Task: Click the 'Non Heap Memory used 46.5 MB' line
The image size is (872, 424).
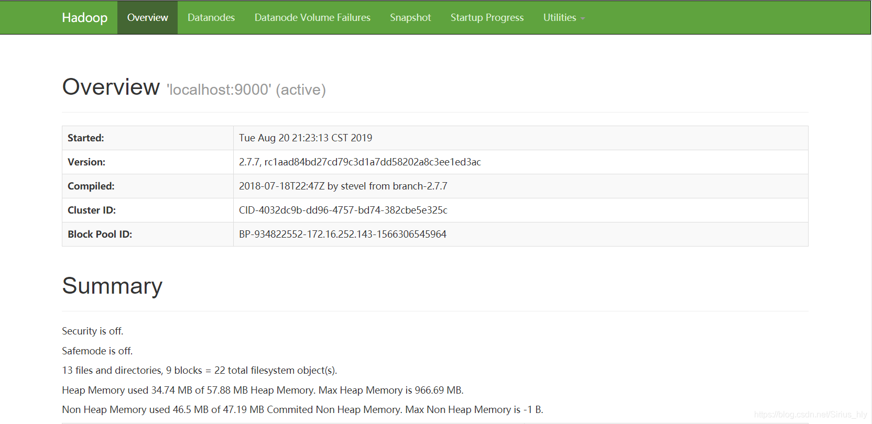Action: pyautogui.click(x=303, y=410)
